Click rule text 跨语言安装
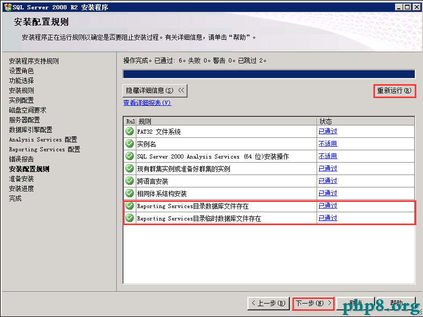Image resolution: width=423 pixels, height=317 pixels. click(153, 181)
